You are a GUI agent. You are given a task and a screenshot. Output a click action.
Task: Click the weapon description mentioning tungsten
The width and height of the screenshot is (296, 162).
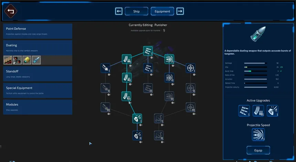(x=258, y=52)
